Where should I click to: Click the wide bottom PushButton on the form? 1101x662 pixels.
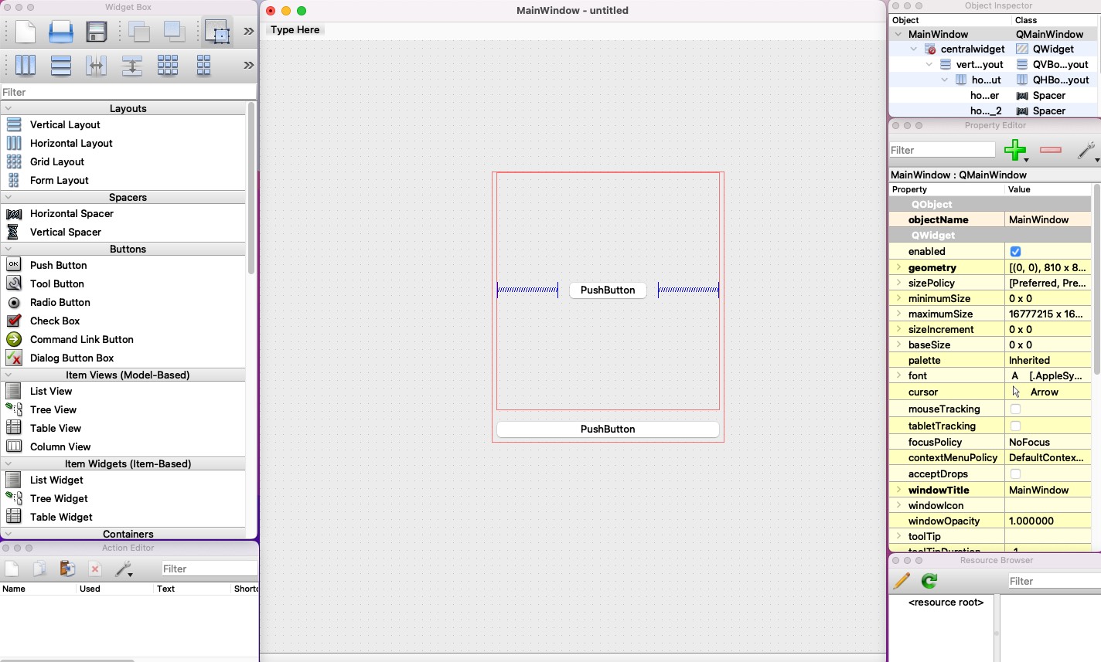(608, 429)
